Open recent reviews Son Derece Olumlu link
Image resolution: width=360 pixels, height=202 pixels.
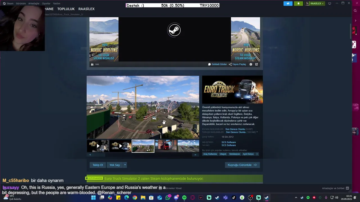(x=235, y=129)
